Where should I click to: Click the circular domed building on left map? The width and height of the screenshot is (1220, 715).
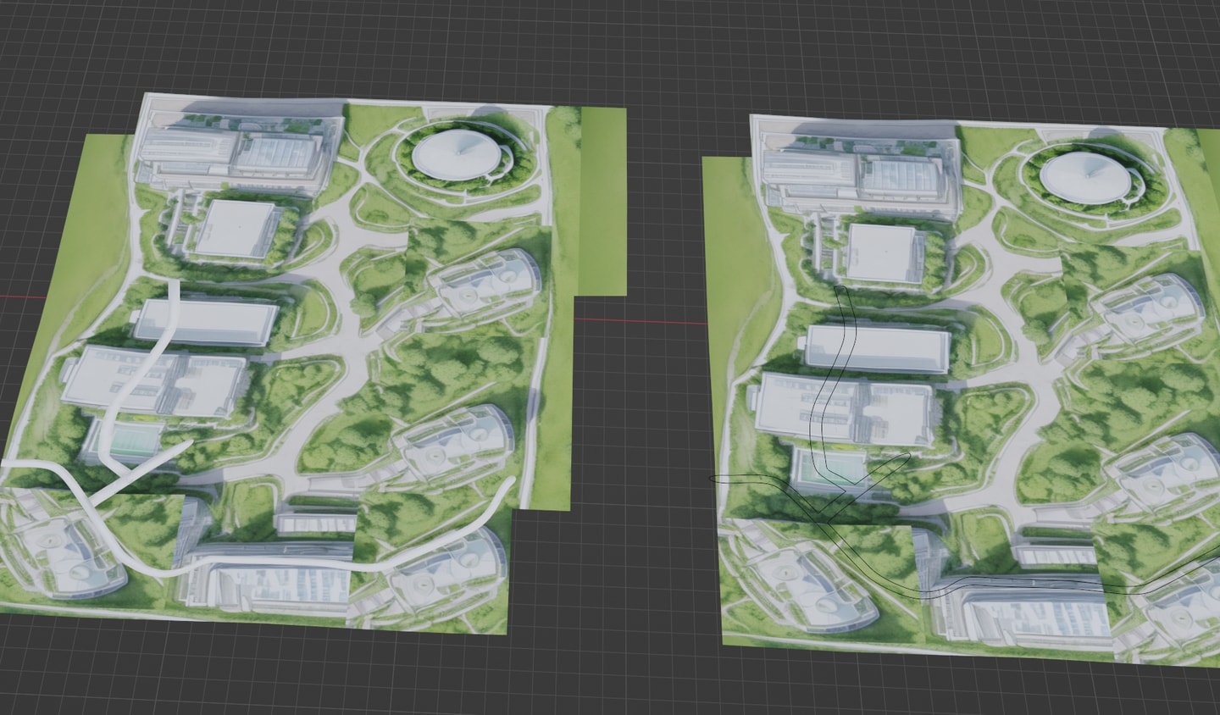coord(458,156)
